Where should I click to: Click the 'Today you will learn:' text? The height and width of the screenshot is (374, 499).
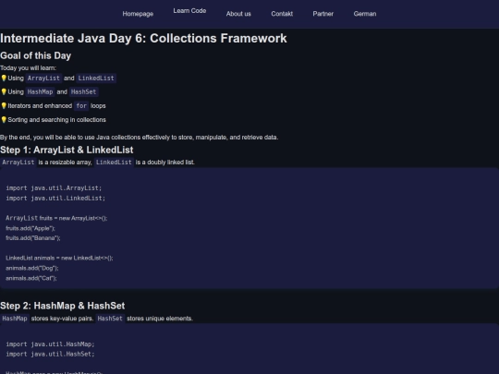click(29, 67)
